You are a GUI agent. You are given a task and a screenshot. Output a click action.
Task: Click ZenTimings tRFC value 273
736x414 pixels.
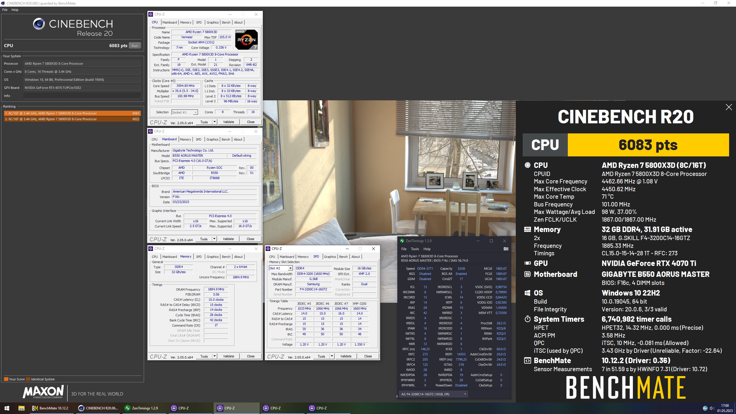tap(425, 354)
